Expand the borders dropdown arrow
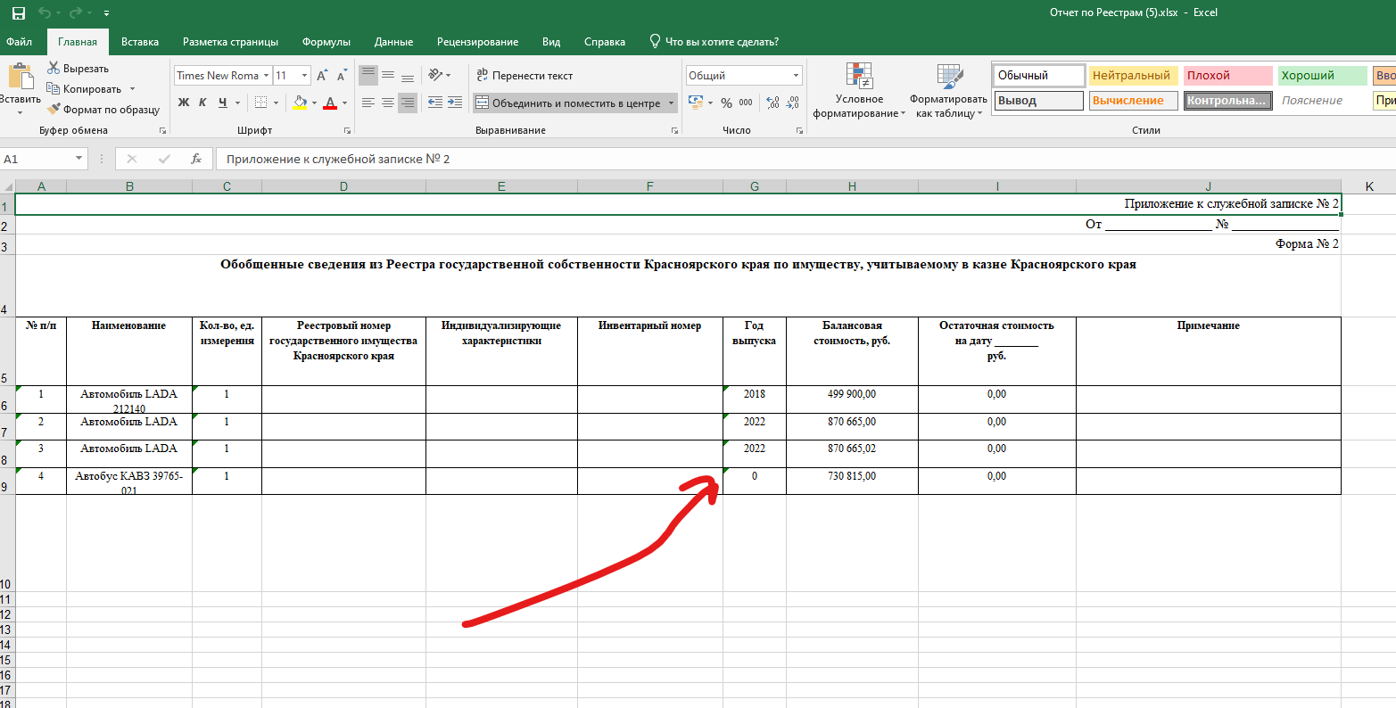The height and width of the screenshot is (708, 1396). 277,103
